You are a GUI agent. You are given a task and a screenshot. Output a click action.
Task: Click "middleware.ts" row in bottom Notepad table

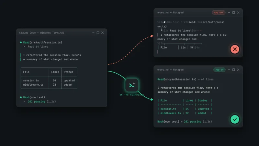coord(185,113)
